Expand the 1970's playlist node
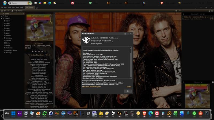214x120 pixels. (x=3, y=26)
